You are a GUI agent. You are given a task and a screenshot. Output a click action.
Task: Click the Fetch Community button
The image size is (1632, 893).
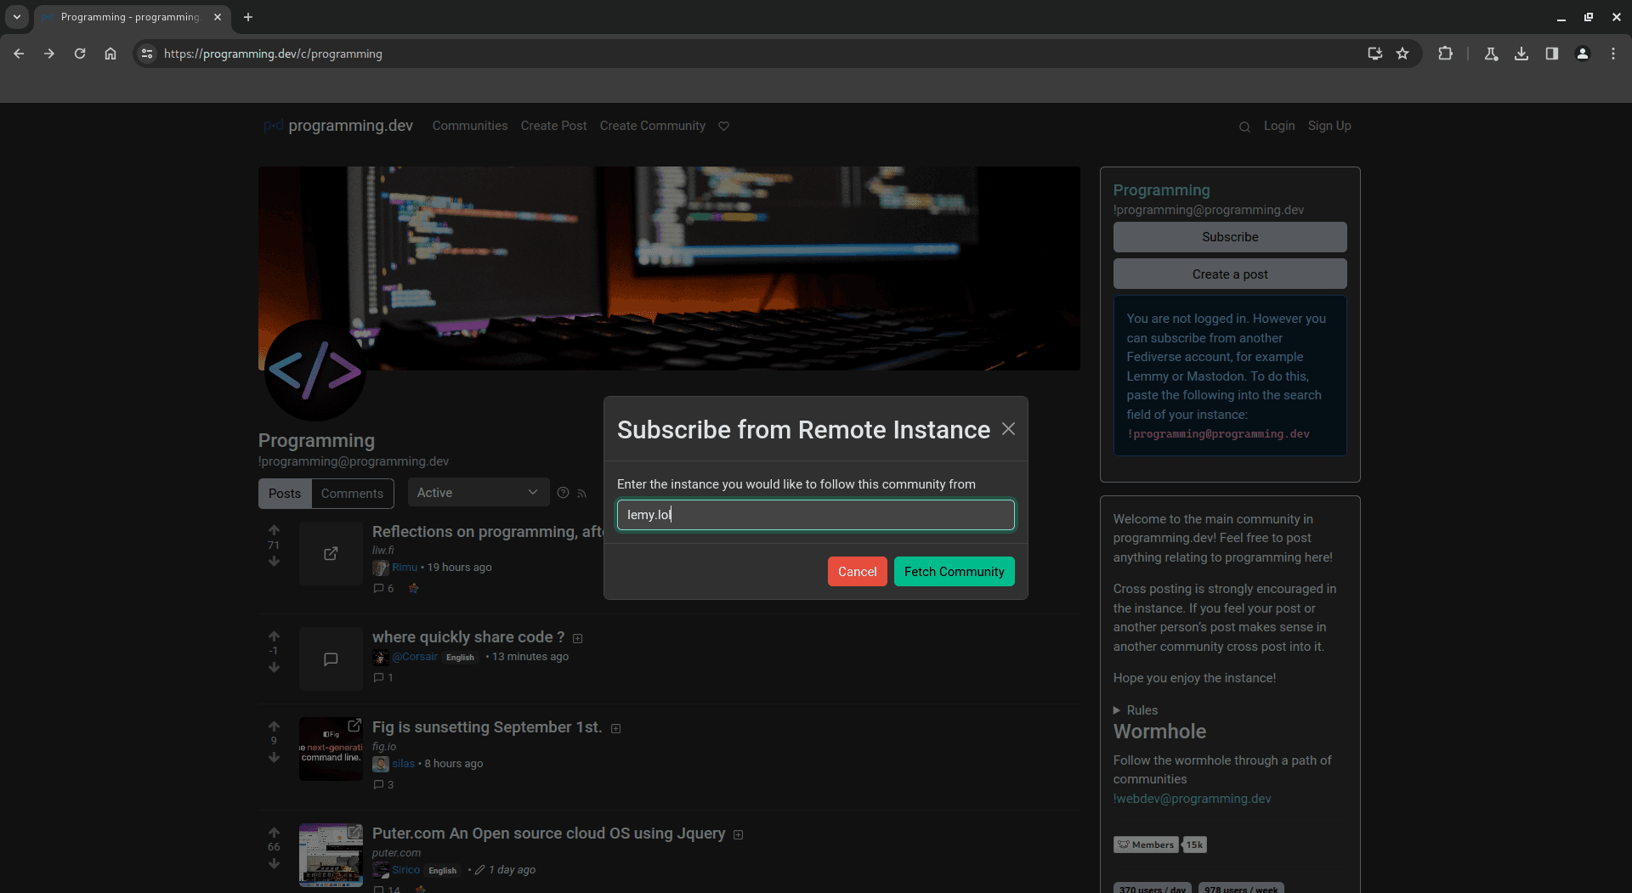[x=954, y=572]
